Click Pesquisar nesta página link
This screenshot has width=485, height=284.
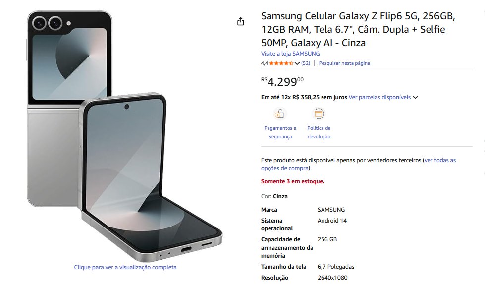pos(344,63)
